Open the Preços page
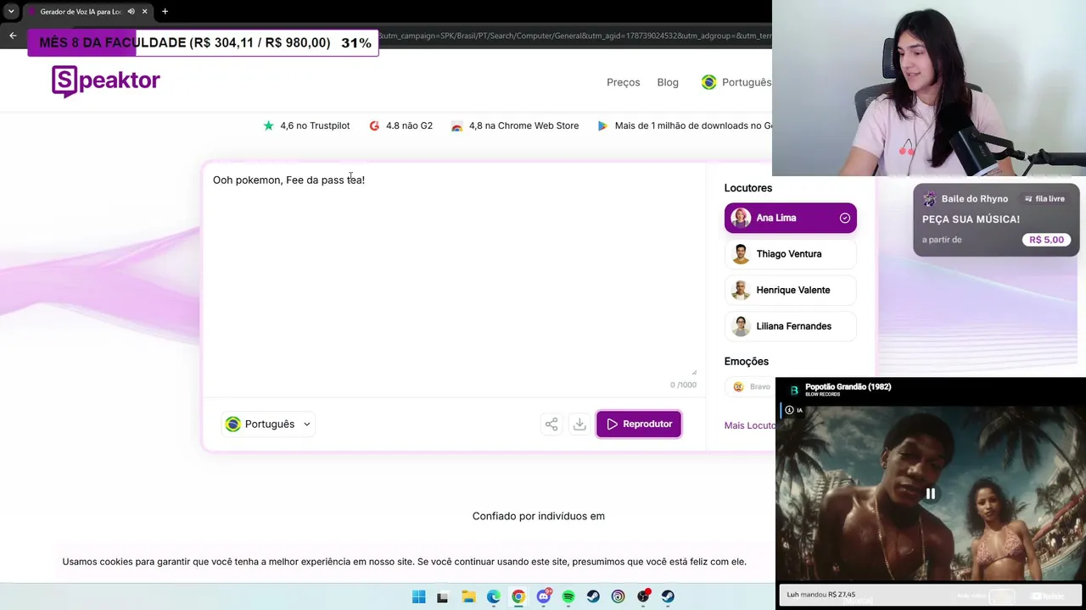The width and height of the screenshot is (1086, 610). [x=623, y=82]
